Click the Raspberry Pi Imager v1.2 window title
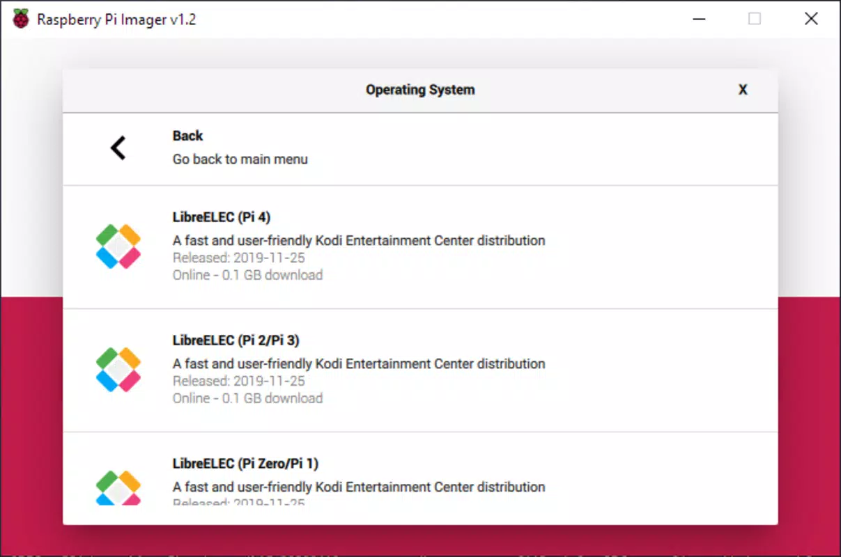The height and width of the screenshot is (557, 841). (116, 19)
